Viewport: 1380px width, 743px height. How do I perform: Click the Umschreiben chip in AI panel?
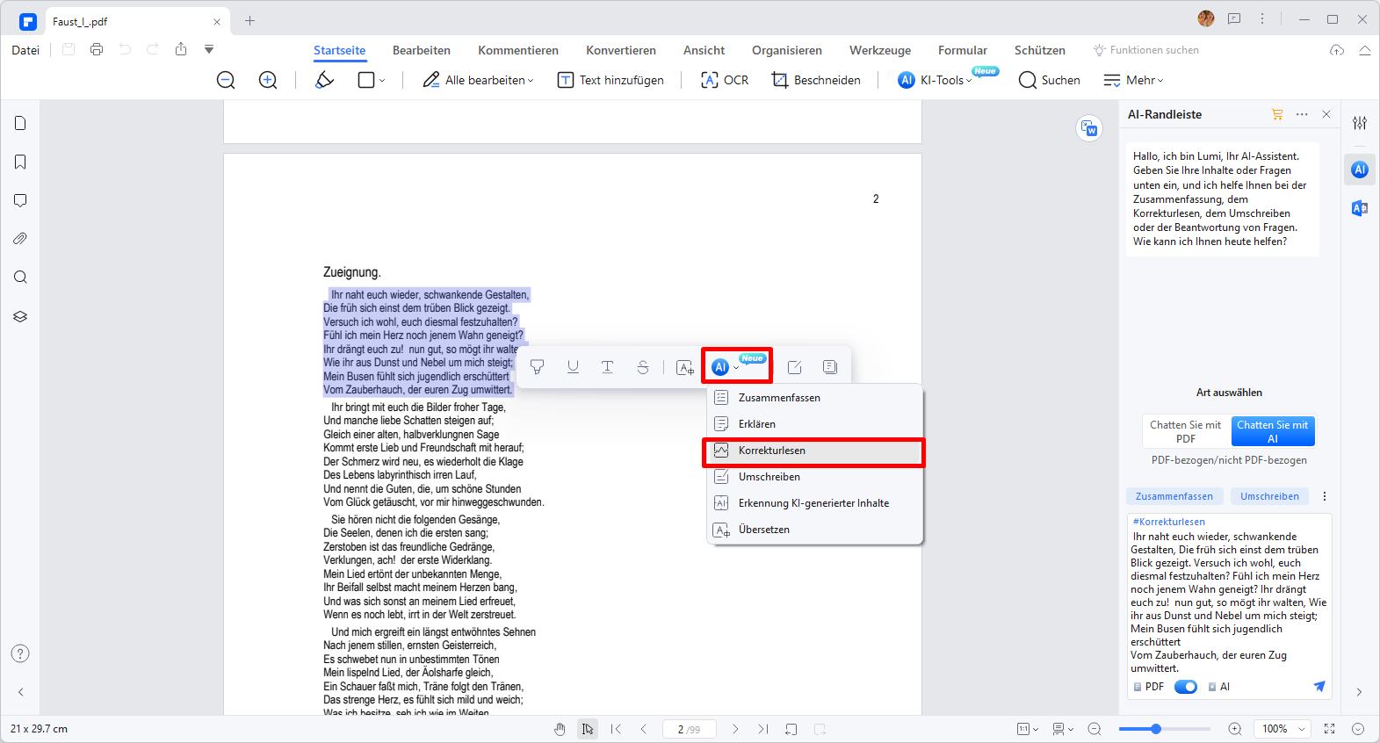1269,496
